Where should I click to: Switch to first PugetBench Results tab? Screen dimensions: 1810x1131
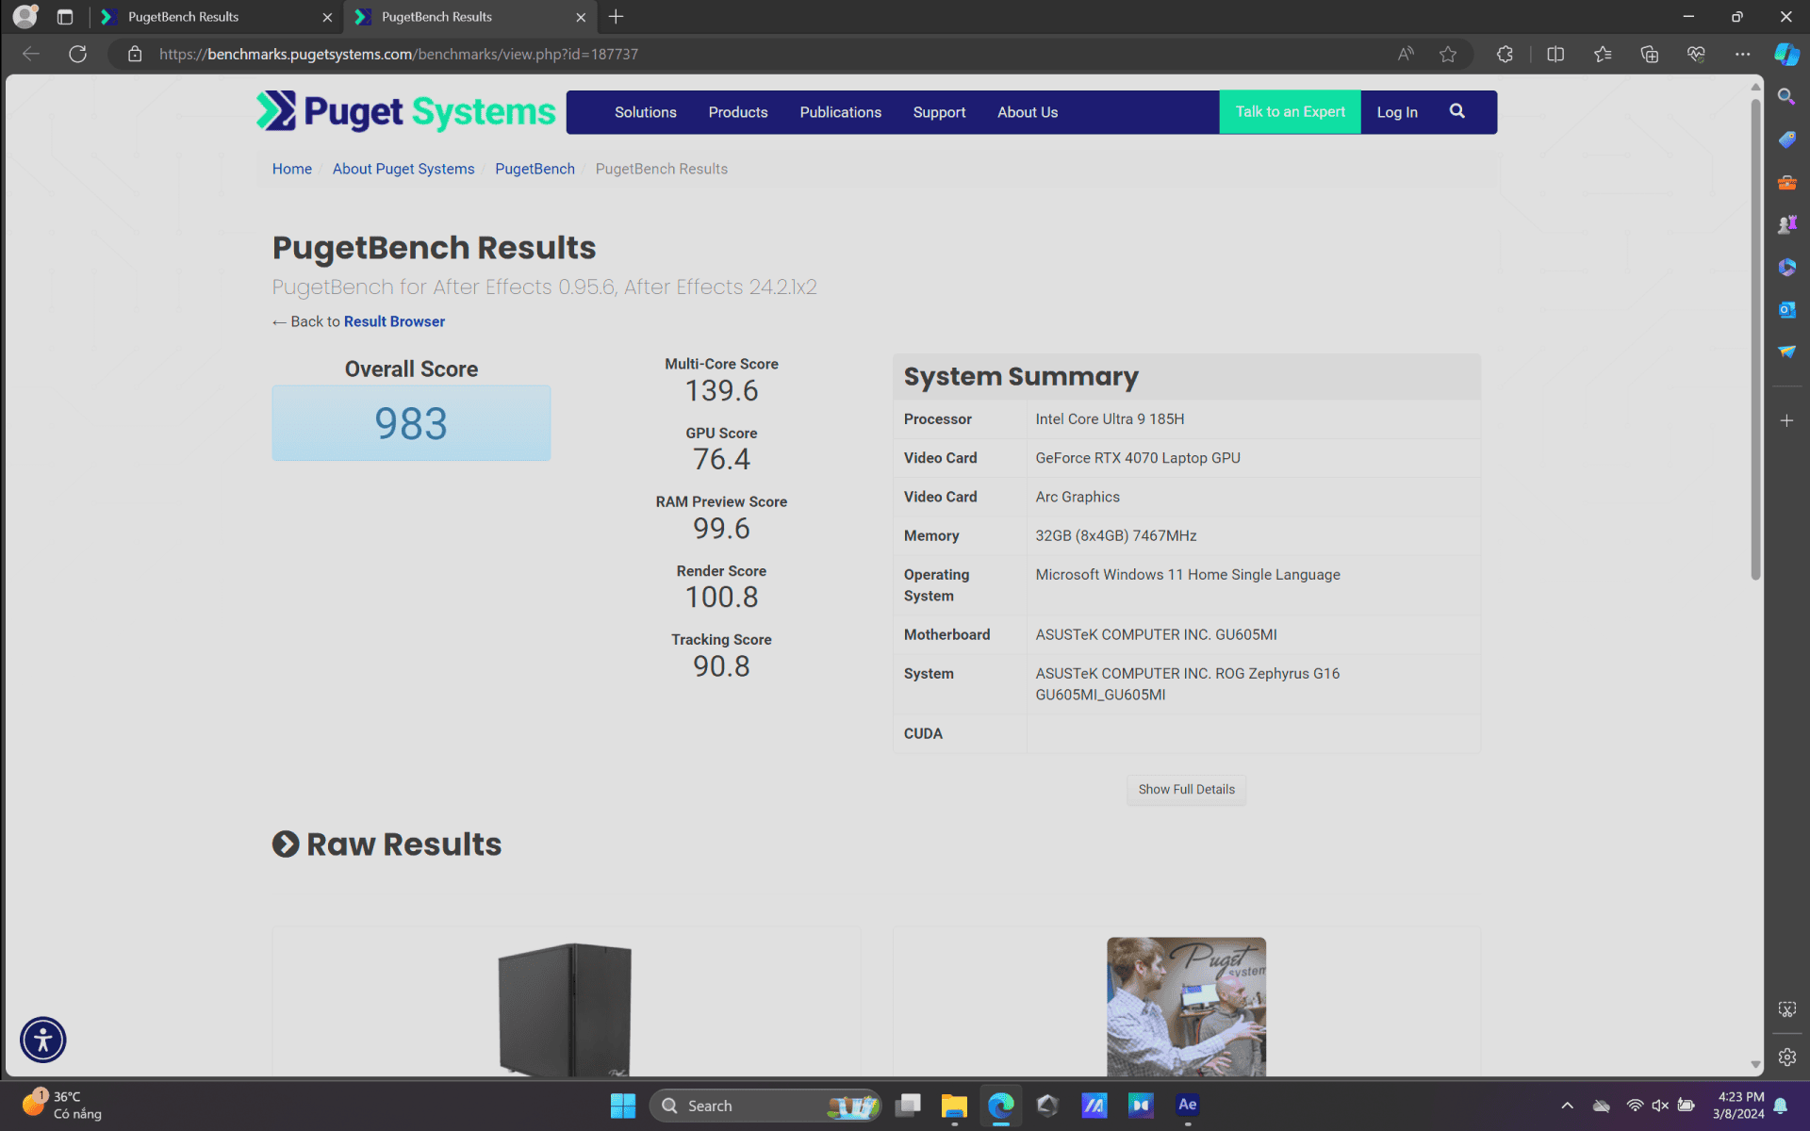[217, 17]
